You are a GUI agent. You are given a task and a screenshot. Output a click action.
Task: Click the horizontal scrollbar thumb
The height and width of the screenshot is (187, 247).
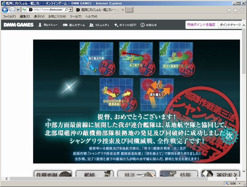[x=109, y=179]
